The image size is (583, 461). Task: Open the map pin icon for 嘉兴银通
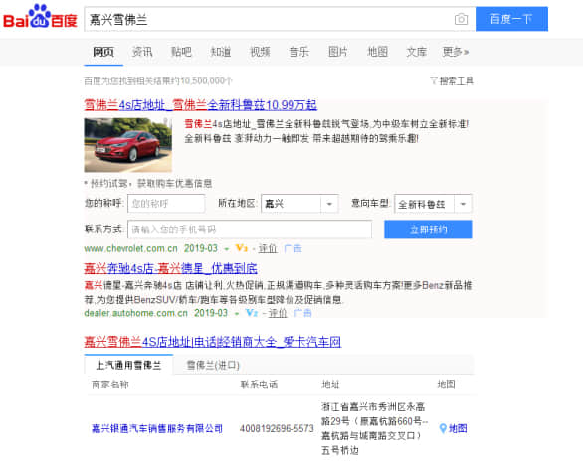(x=443, y=428)
